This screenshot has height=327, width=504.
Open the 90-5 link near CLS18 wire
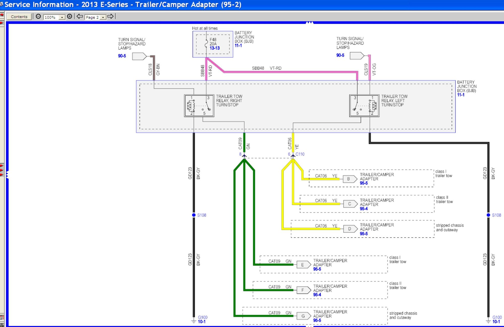[x=122, y=56]
